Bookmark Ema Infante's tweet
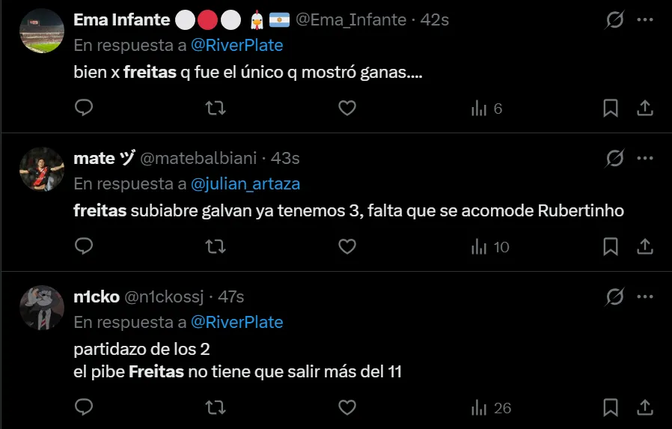 pyautogui.click(x=611, y=109)
